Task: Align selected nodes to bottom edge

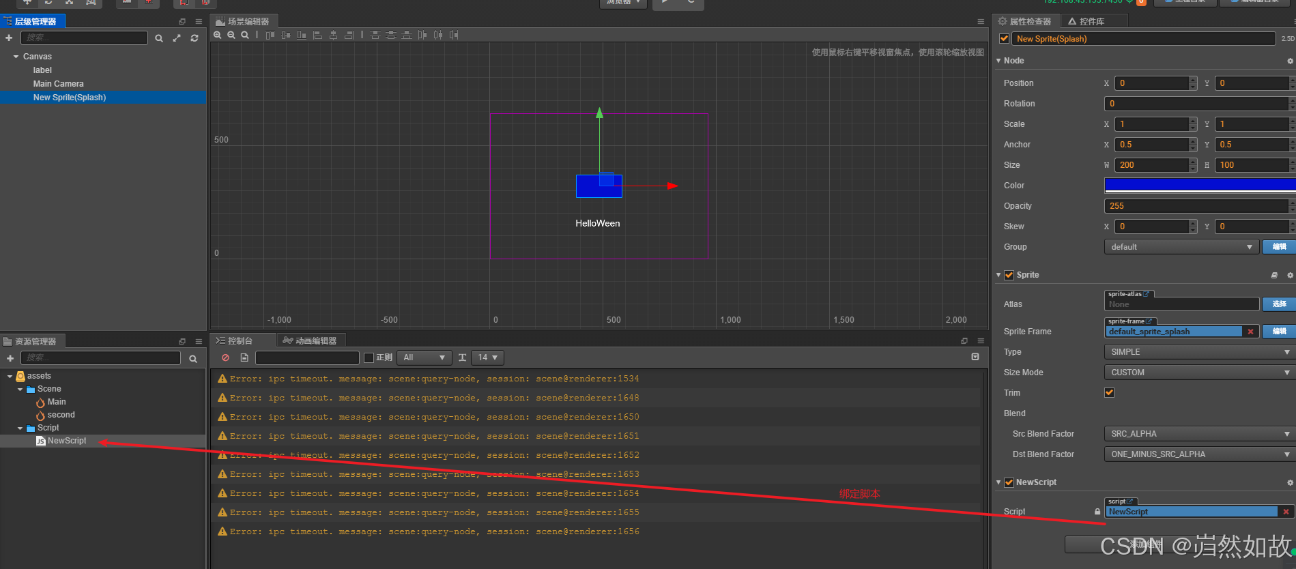Action: pyautogui.click(x=302, y=35)
